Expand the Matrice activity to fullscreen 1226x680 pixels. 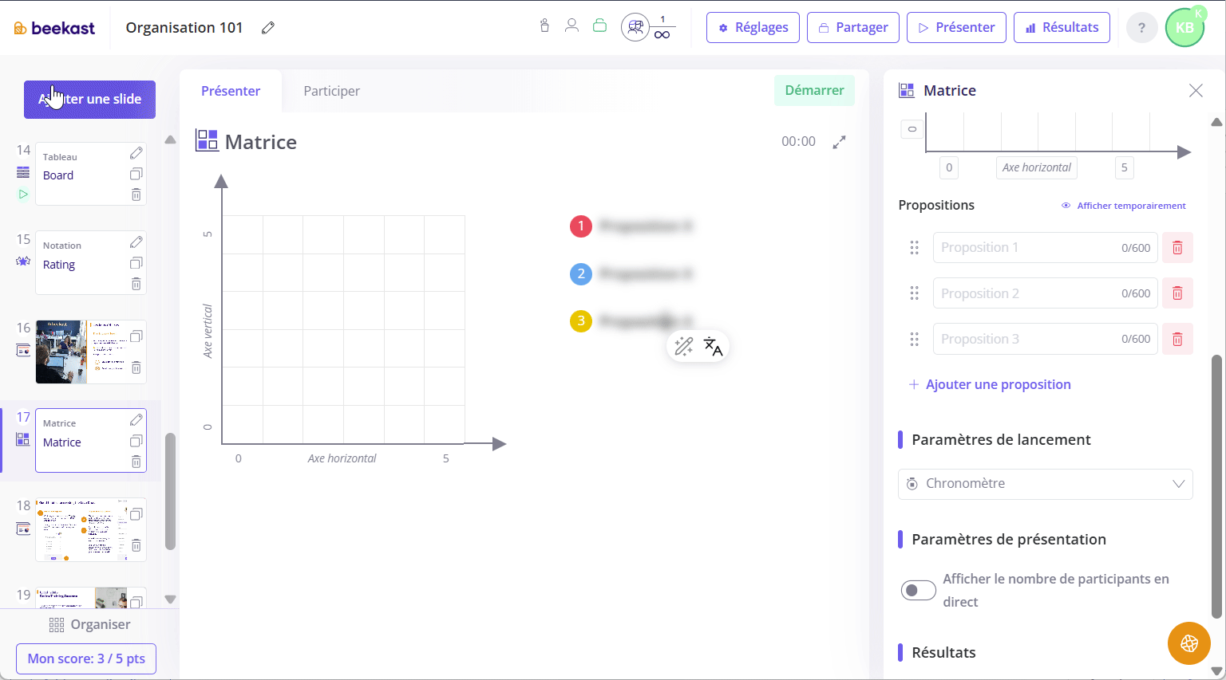click(839, 142)
